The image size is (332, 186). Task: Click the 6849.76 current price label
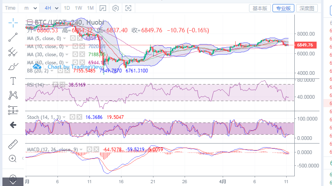pyautogui.click(x=305, y=45)
